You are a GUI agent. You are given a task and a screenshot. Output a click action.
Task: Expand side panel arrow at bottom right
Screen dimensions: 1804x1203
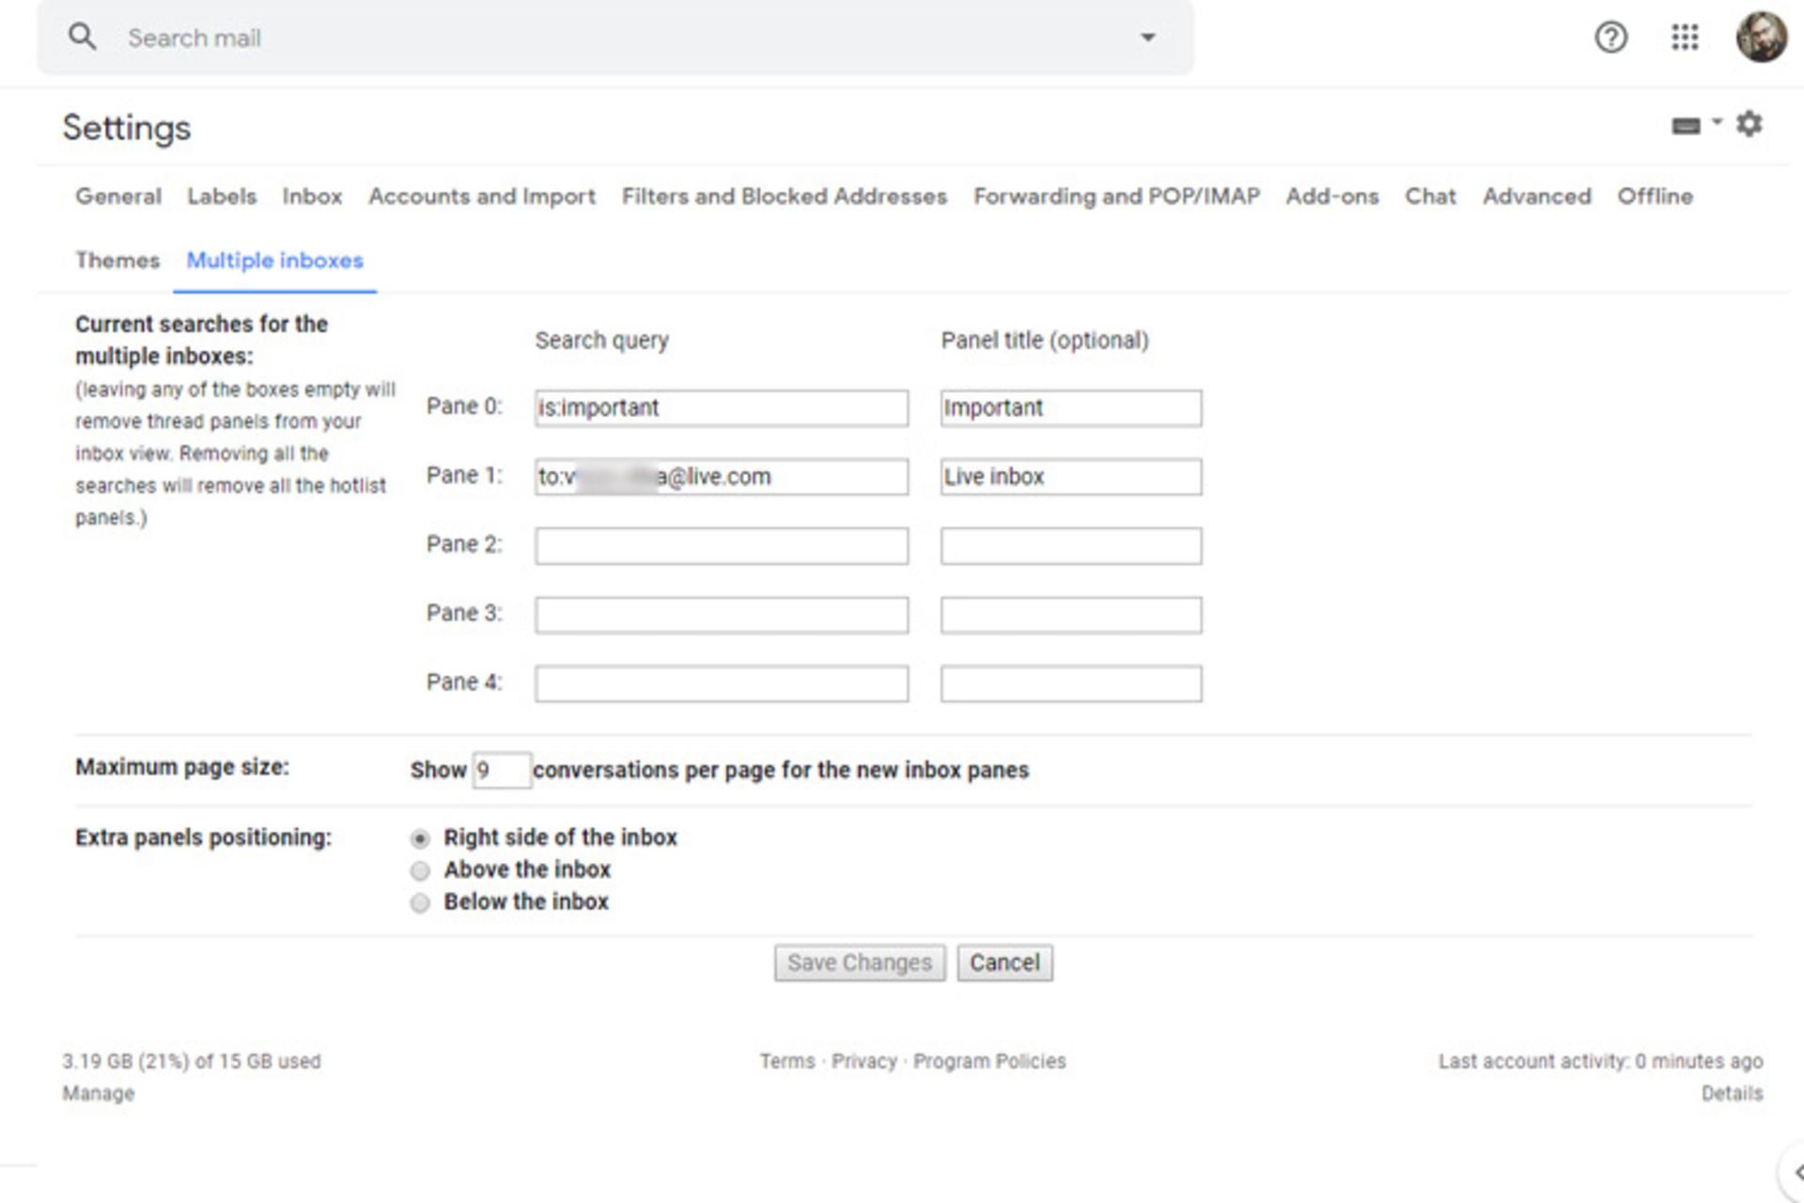(1796, 1173)
